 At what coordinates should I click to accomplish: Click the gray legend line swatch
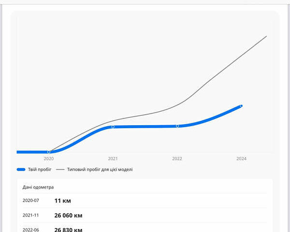tap(60, 170)
